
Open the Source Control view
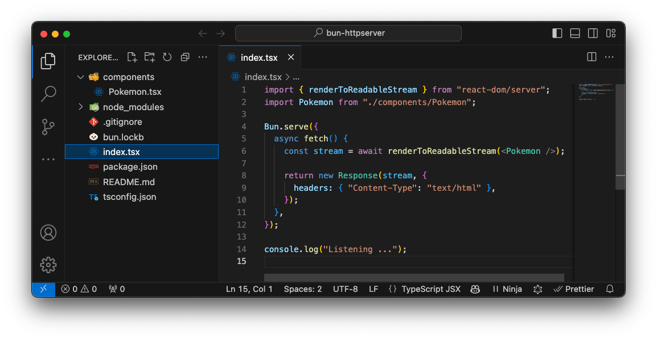point(48,127)
